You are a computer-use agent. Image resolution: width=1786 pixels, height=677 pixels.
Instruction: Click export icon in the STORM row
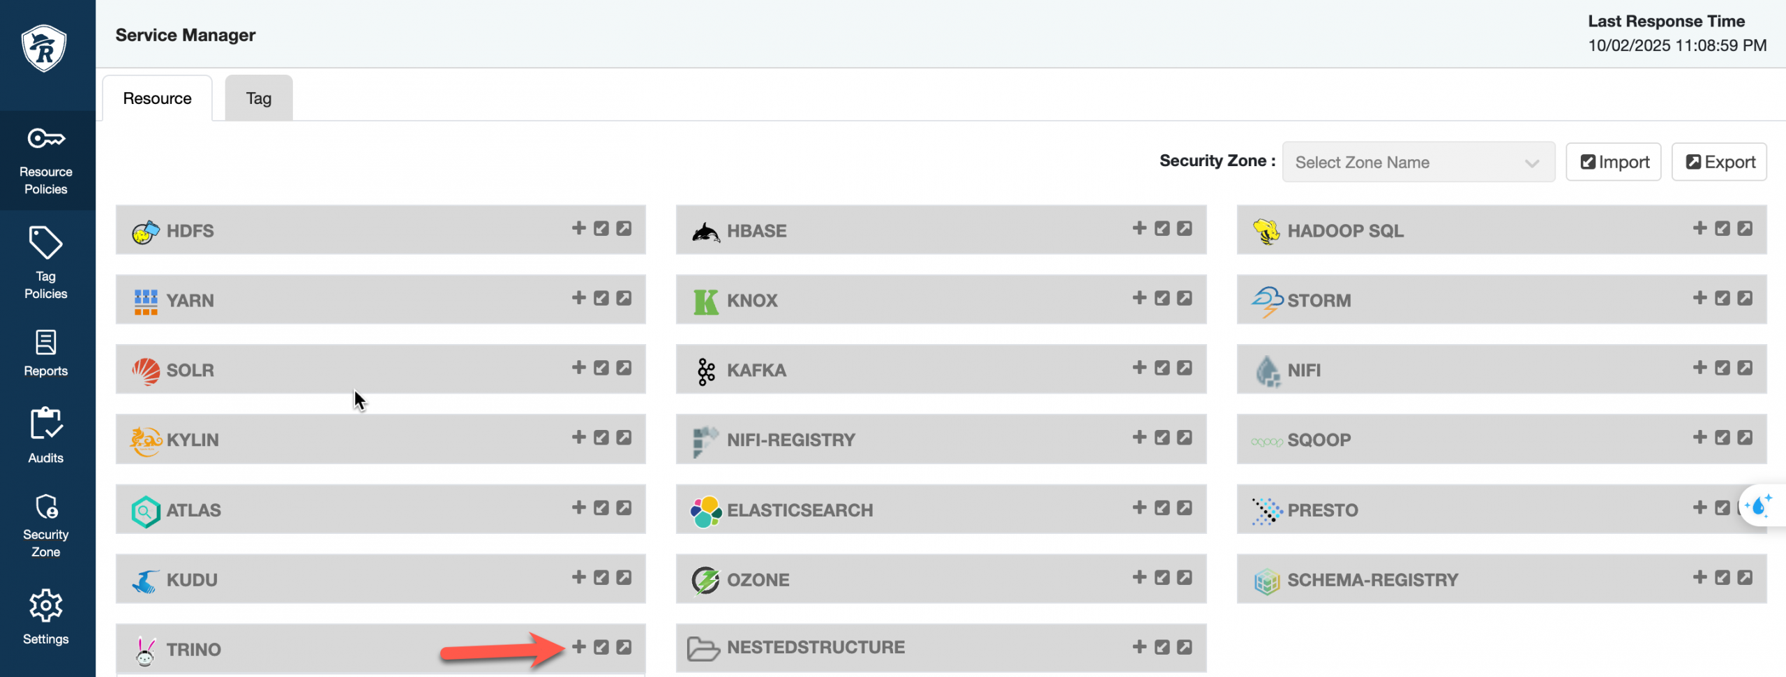coord(1744,298)
